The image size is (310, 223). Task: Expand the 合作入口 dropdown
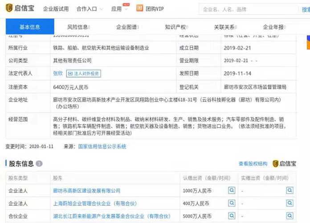tap(90, 9)
